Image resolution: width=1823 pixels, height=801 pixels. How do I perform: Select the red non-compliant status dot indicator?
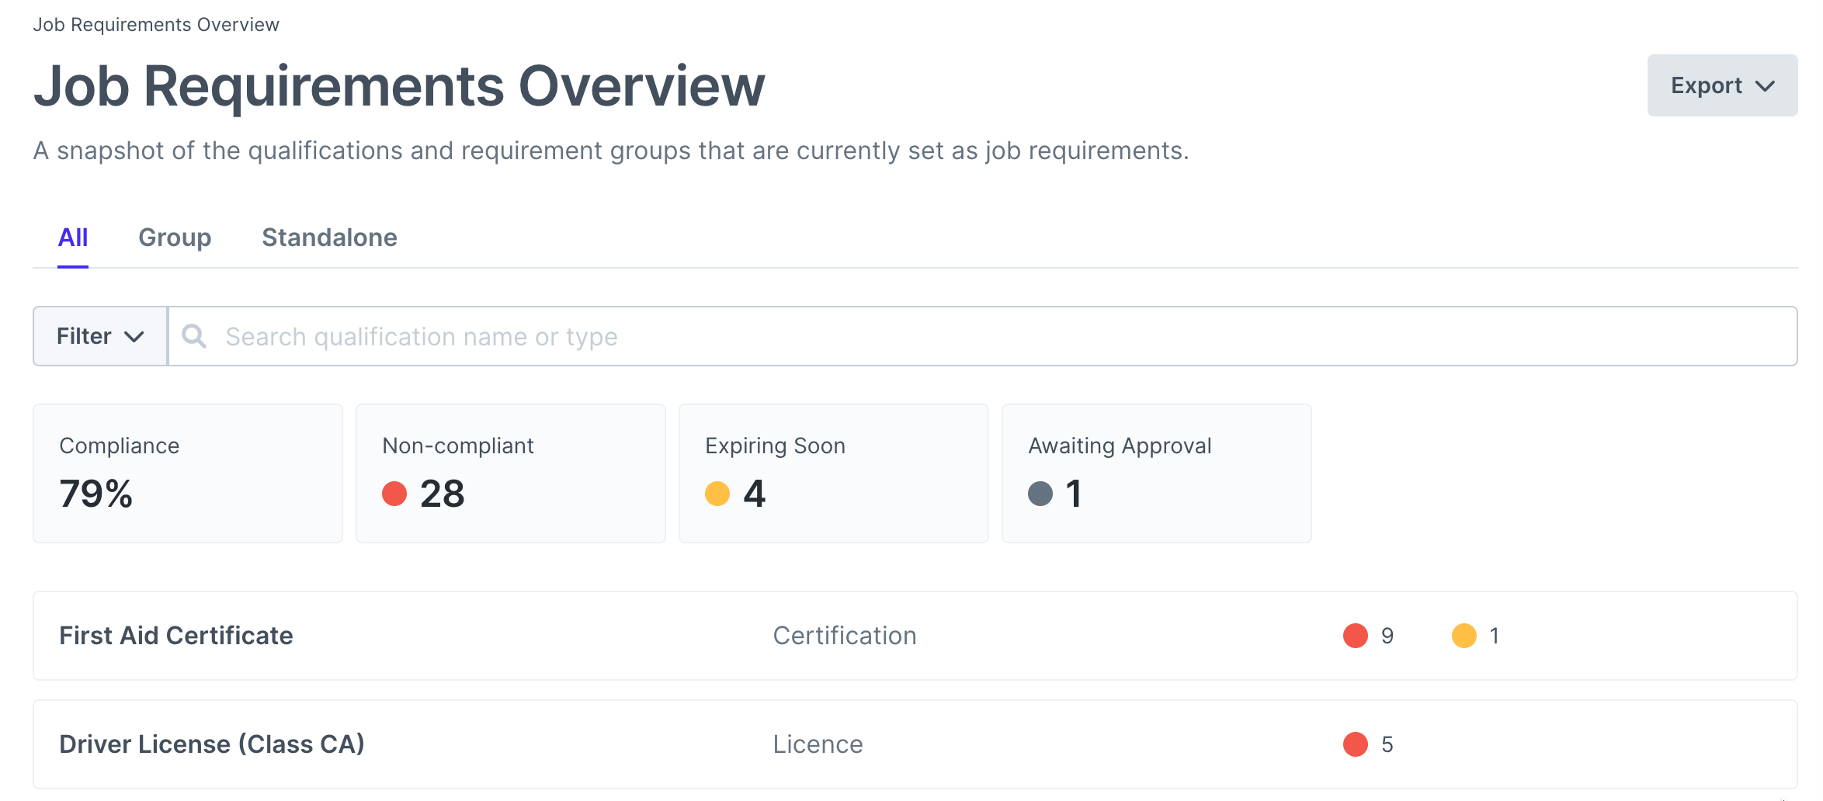(395, 494)
